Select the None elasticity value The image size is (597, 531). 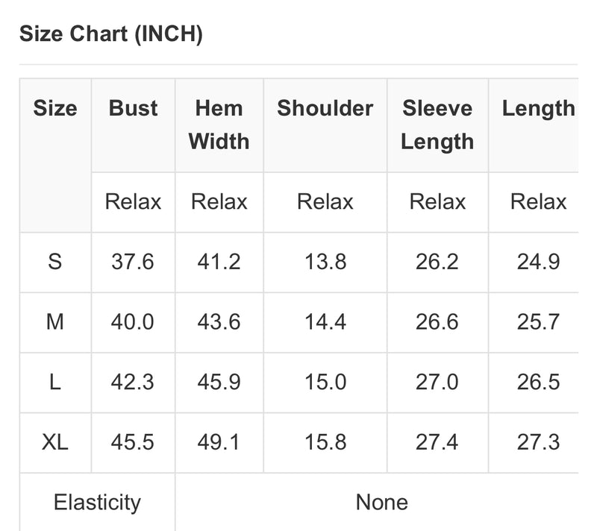point(382,502)
